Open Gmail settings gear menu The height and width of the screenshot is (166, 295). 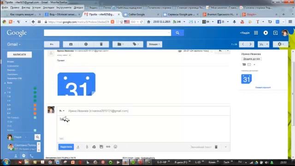281,44
